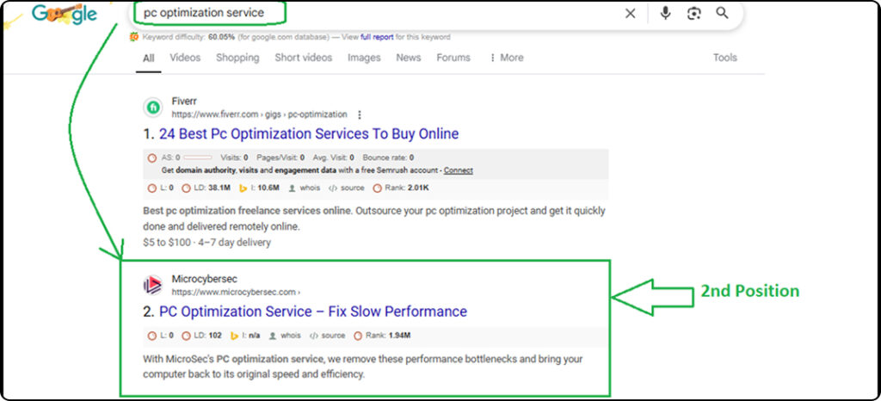The width and height of the screenshot is (881, 401).
Task: Click the Bing index icon in Fiverr row
Action: [x=243, y=188]
